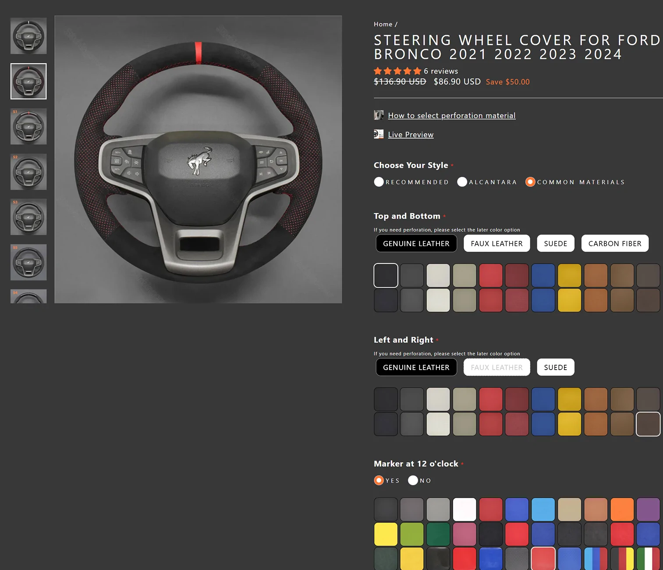Select the orange marker color swatch
This screenshot has height=570, width=663.
click(x=622, y=509)
